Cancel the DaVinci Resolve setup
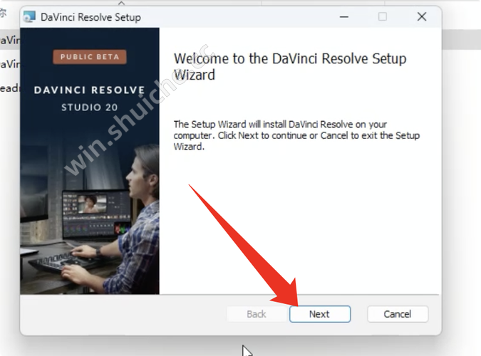 pos(398,314)
